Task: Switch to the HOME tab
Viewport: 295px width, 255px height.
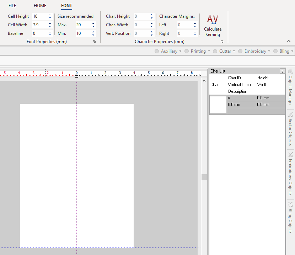Action: pyautogui.click(x=40, y=6)
